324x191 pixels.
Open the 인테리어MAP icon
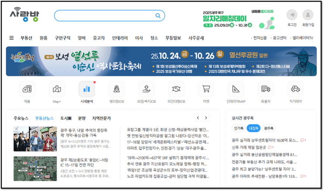pyautogui.click(x=236, y=89)
